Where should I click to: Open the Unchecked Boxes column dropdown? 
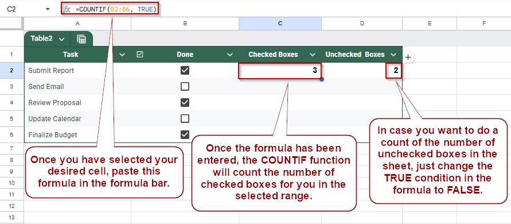[393, 55]
